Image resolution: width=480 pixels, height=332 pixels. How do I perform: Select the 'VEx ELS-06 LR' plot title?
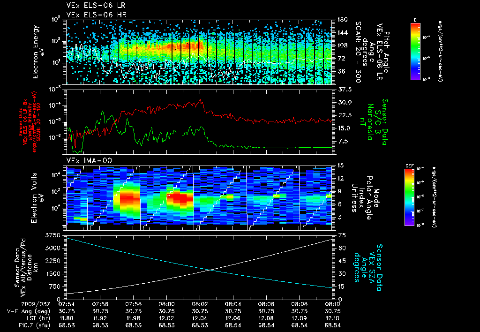[96, 6]
